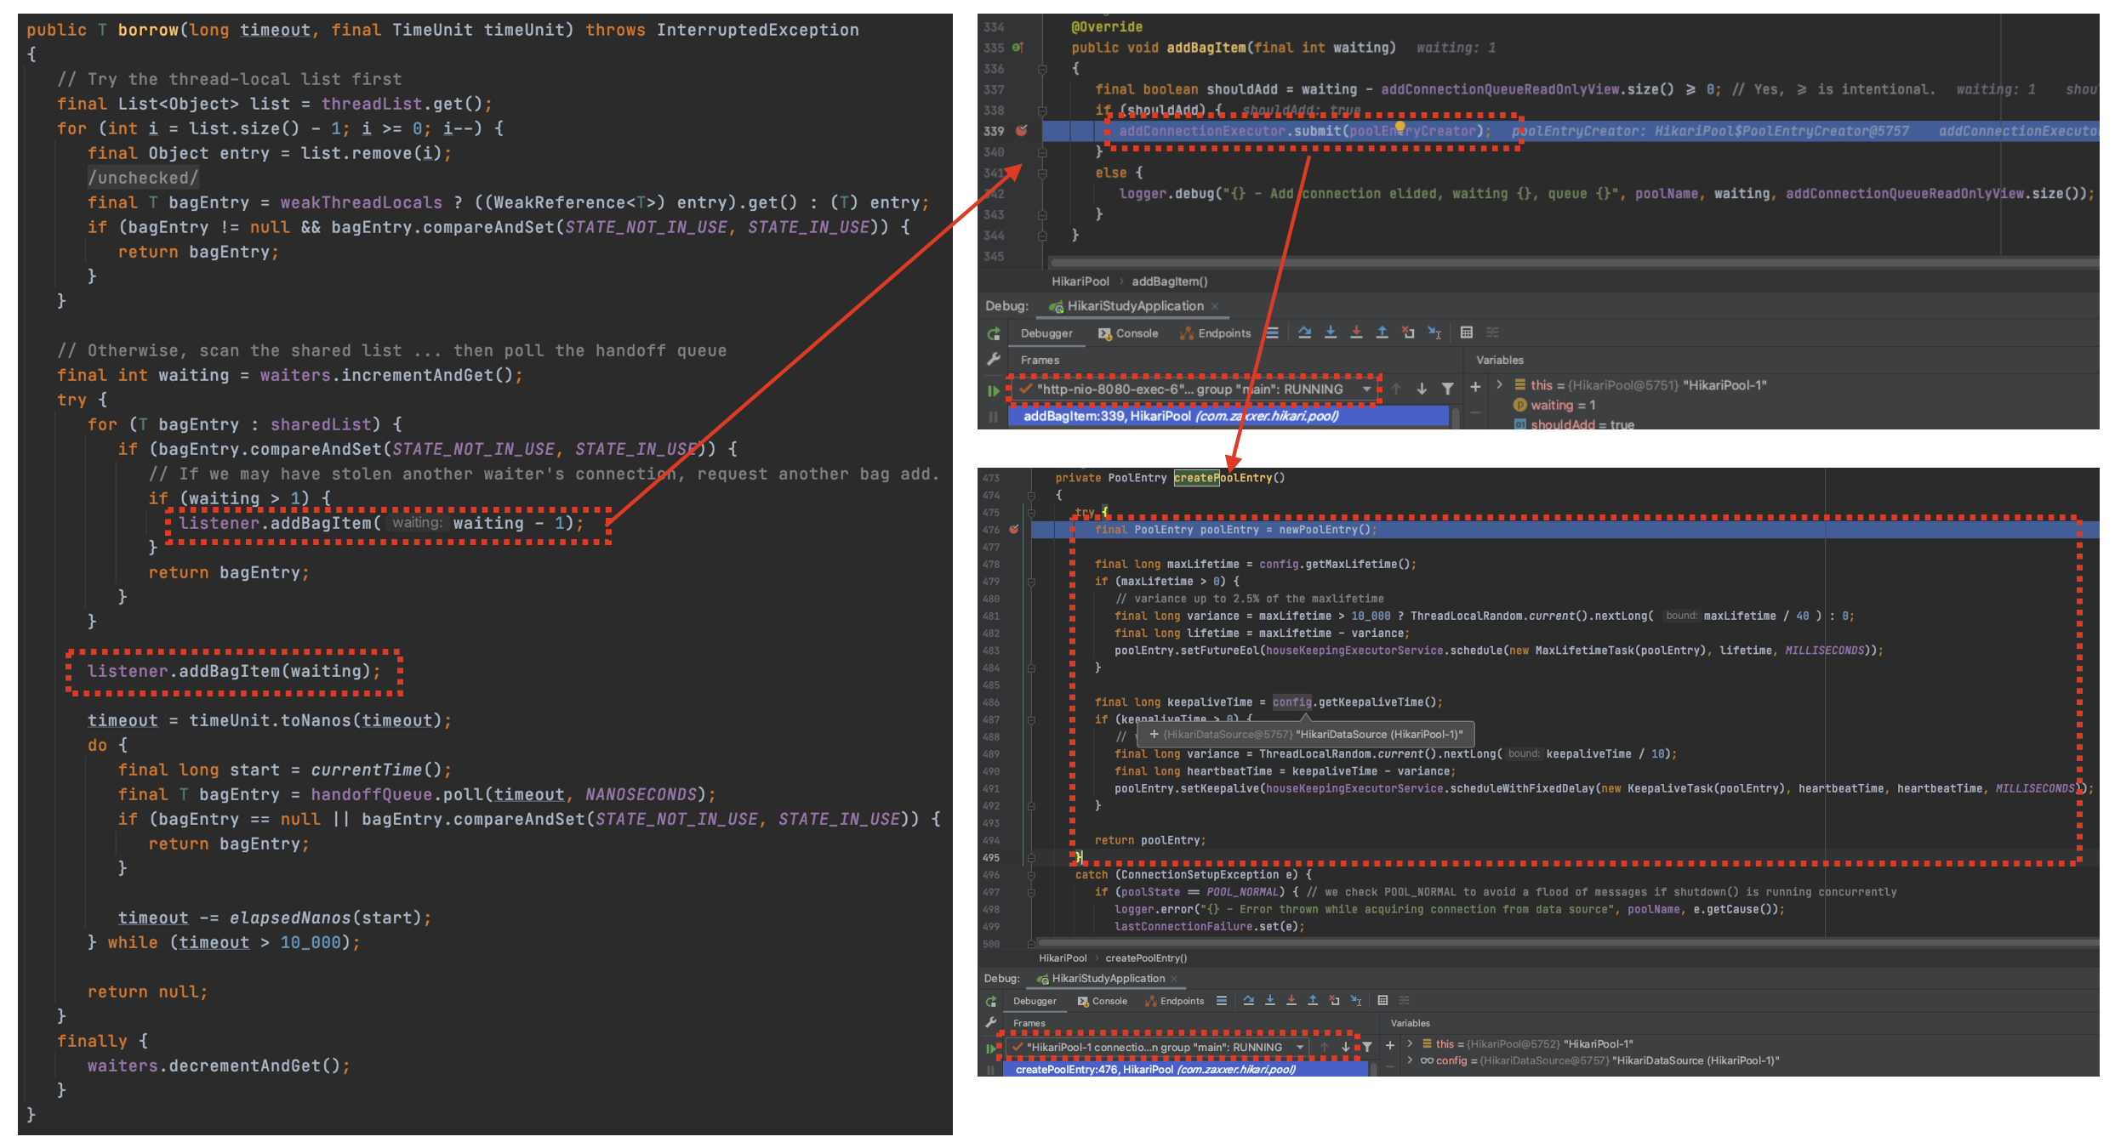Click Step Out icon in lower debug toolbar
This screenshot has width=2115, height=1148.
coord(1313,1001)
